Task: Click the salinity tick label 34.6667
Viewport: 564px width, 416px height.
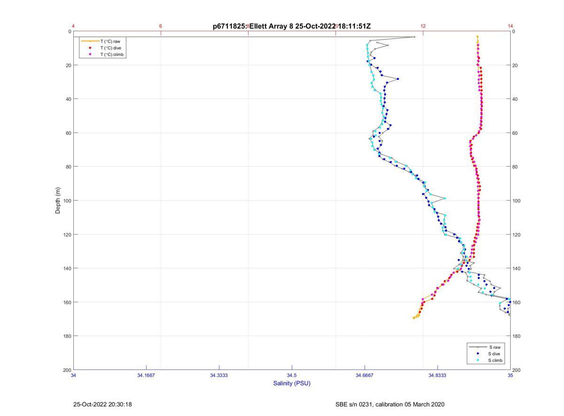Action: click(x=365, y=376)
